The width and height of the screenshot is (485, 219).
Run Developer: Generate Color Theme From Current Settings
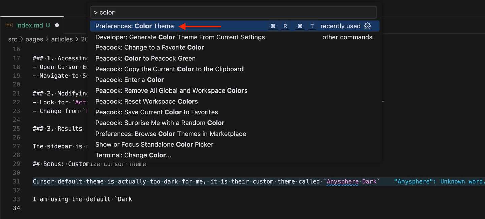click(x=235, y=37)
